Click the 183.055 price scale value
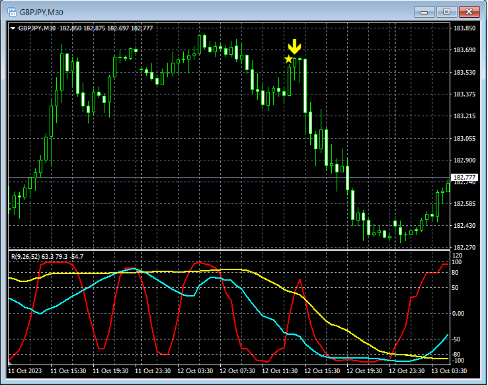This screenshot has width=488, height=385. coord(464,138)
